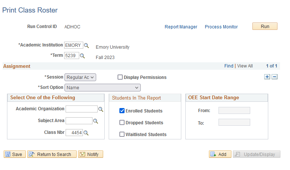Delete assignment row with minus icon
Viewport: 290px width, 170px height.
point(274,77)
